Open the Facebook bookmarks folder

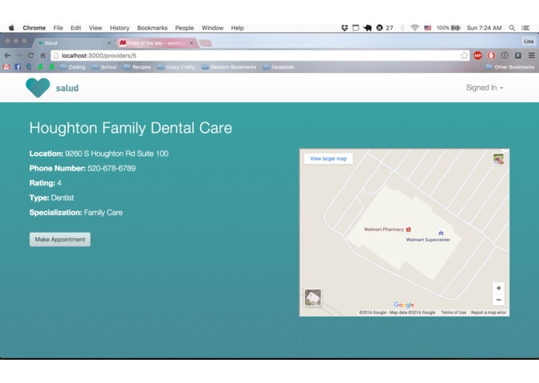point(278,67)
